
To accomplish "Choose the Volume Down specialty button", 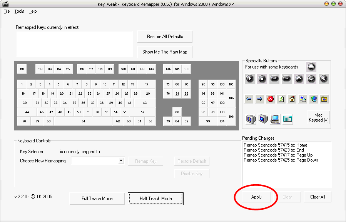I will [311, 79].
